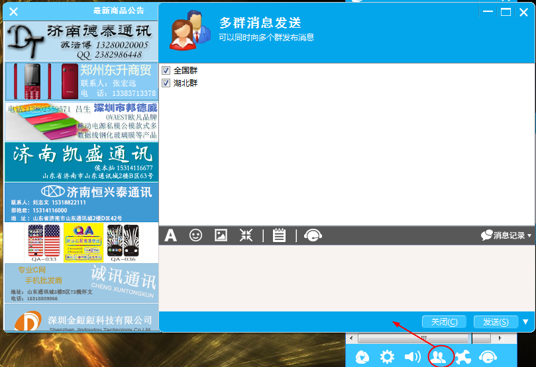Click the 多群消息发送 avatar icon
Image resolution: width=536 pixels, height=367 pixels.
click(190, 30)
